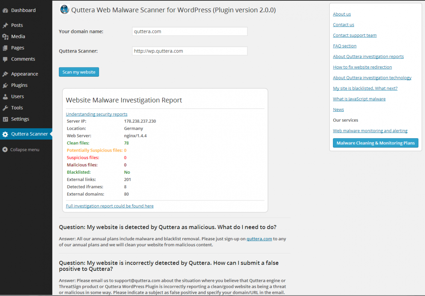Click the Settings sliders icon
This screenshot has height=296, width=425.
tap(6, 119)
